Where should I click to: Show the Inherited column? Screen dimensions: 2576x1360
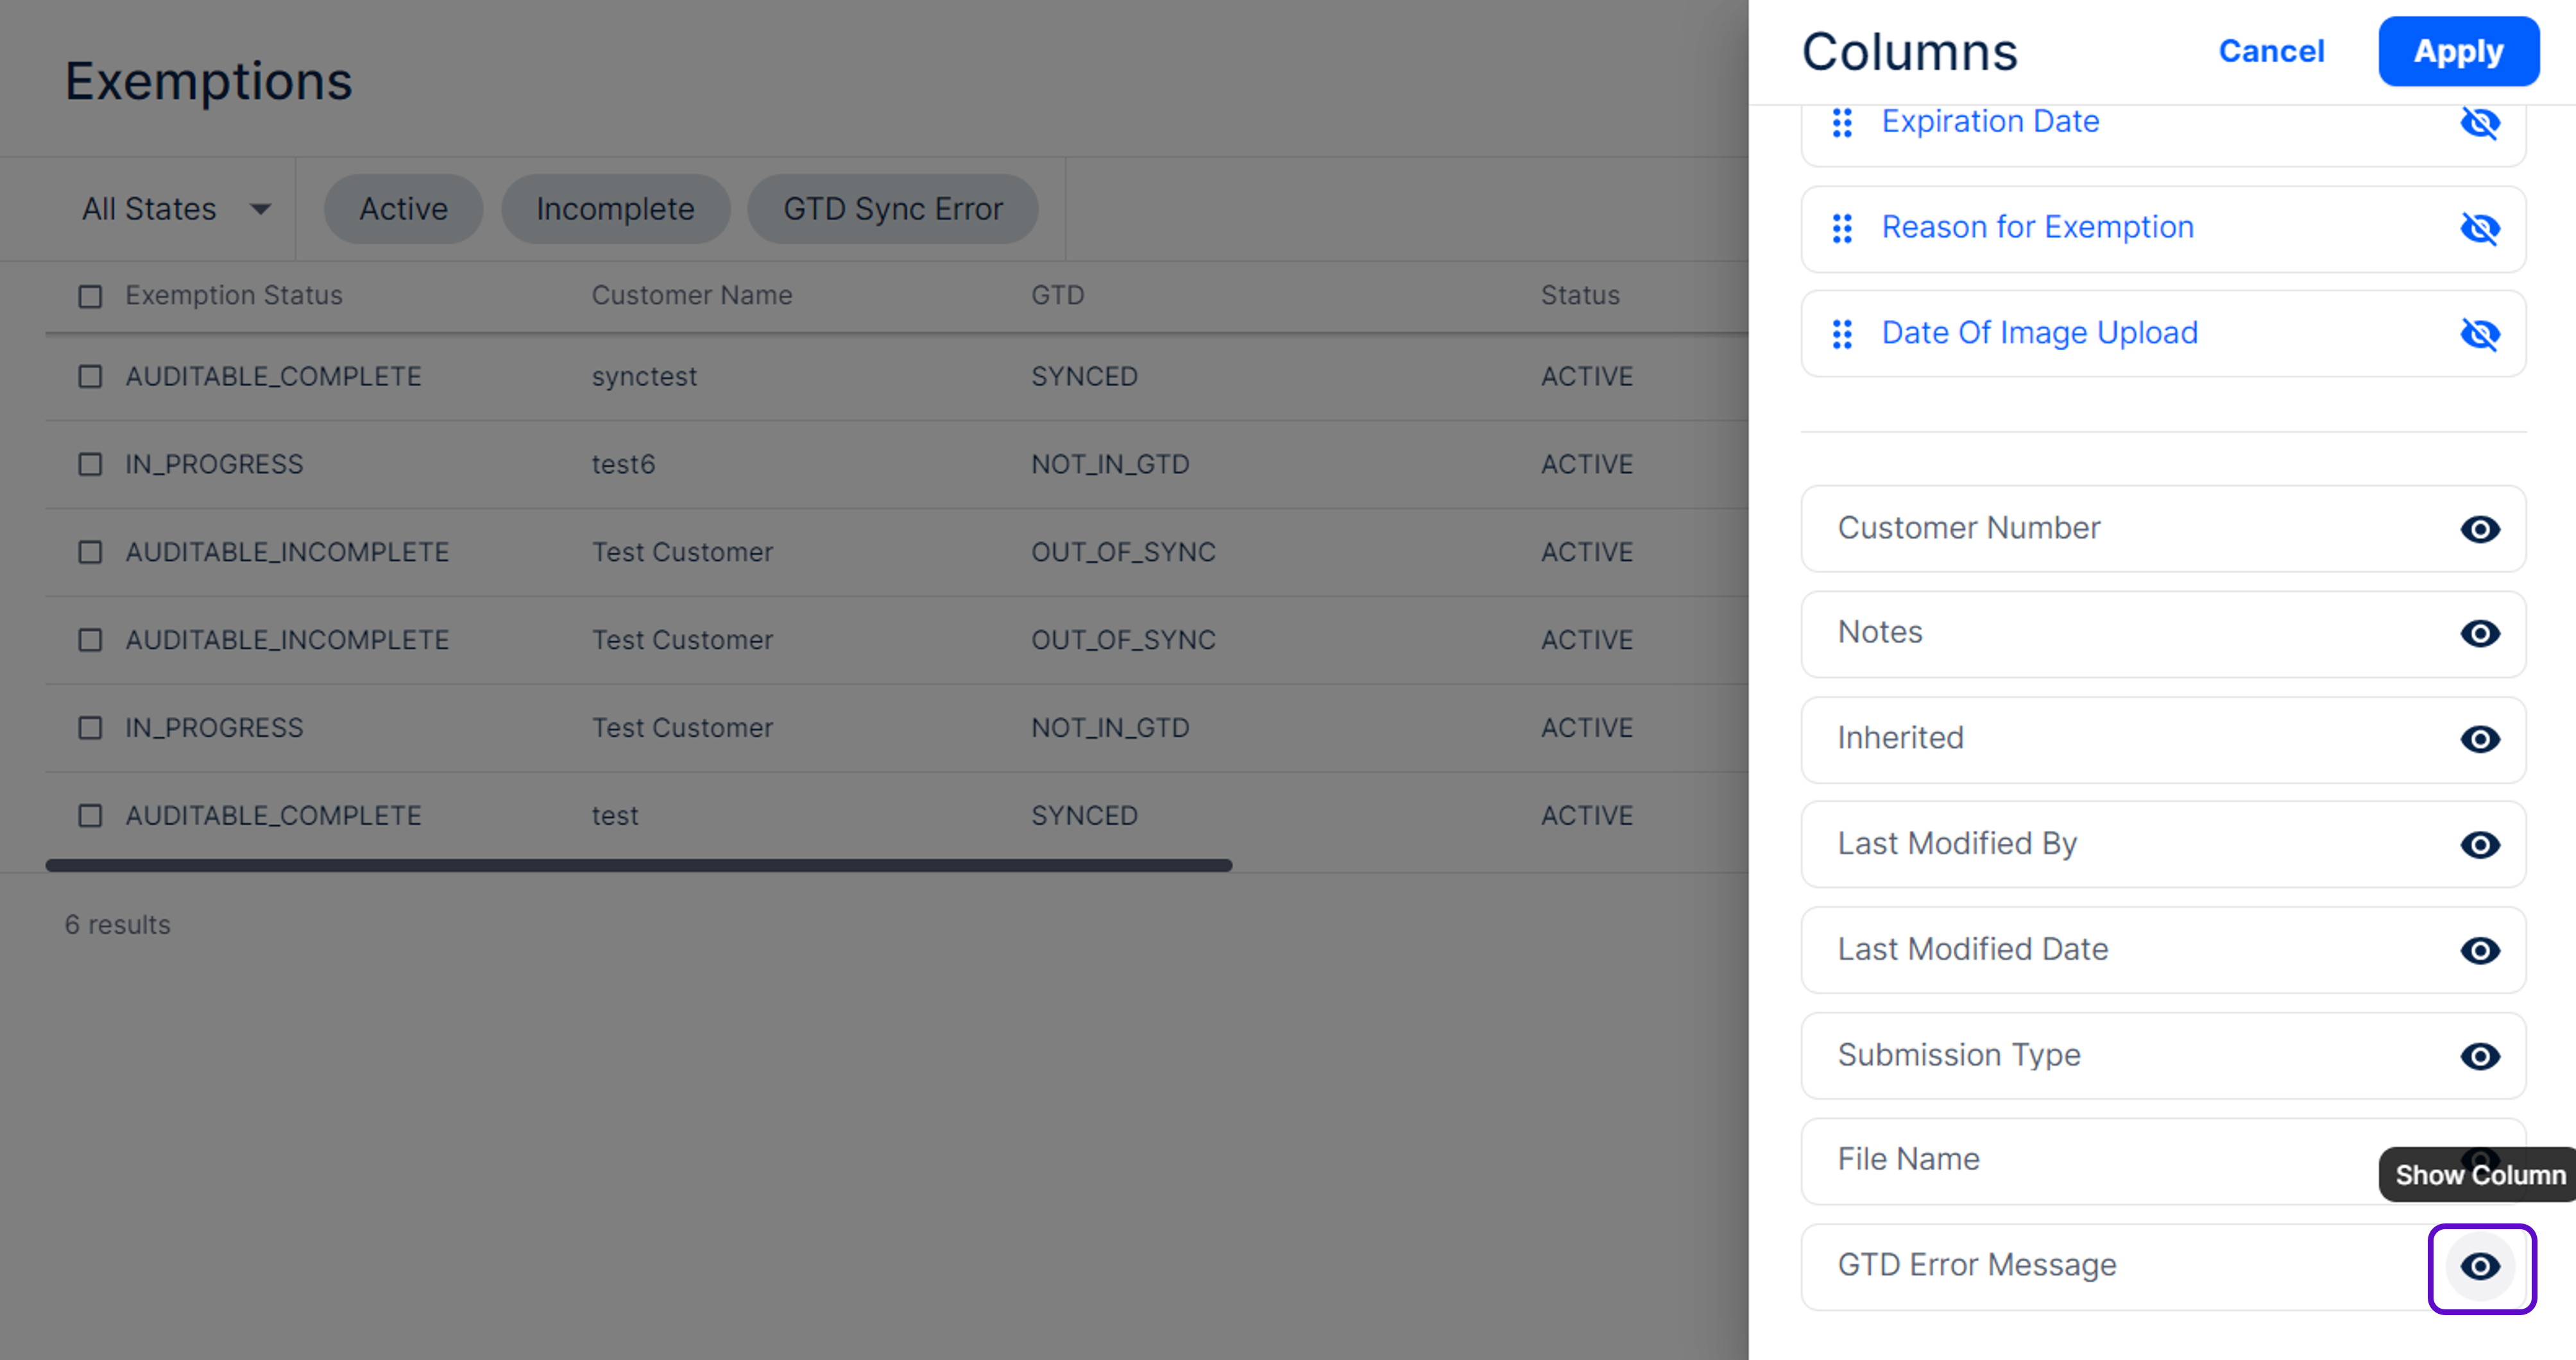click(2479, 739)
